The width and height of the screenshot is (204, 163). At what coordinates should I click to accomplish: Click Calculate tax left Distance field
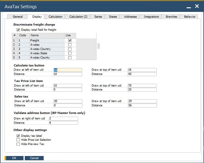tap(68, 74)
